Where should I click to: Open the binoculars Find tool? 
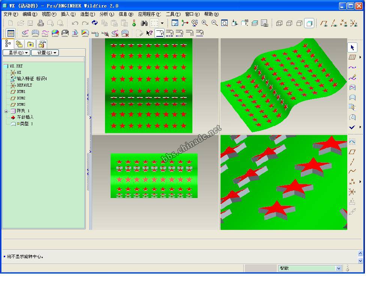point(144,23)
